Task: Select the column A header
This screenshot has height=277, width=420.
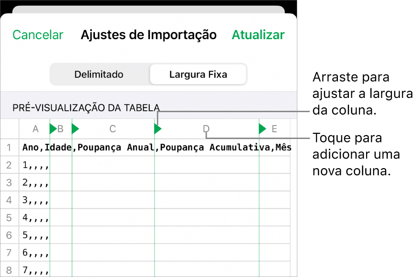Action: [35, 129]
